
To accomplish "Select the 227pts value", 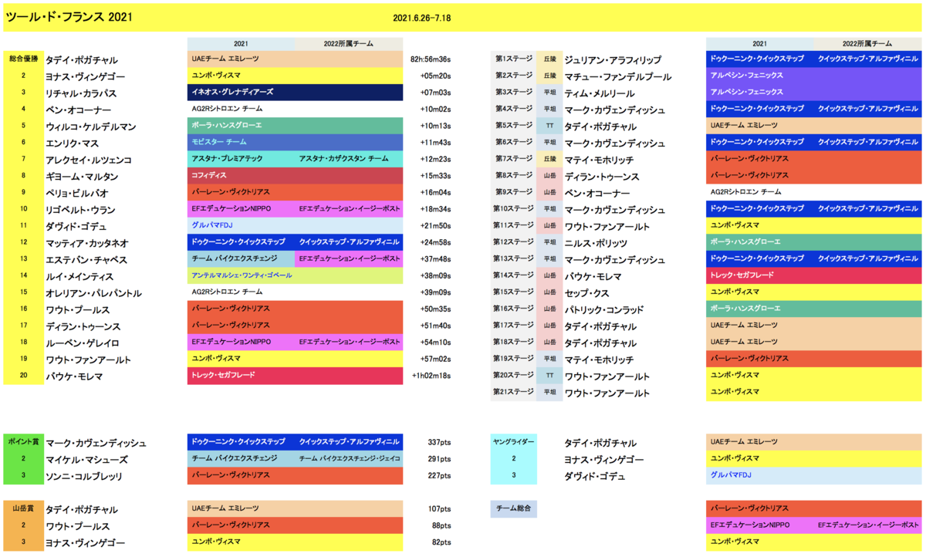I will coord(439,476).
